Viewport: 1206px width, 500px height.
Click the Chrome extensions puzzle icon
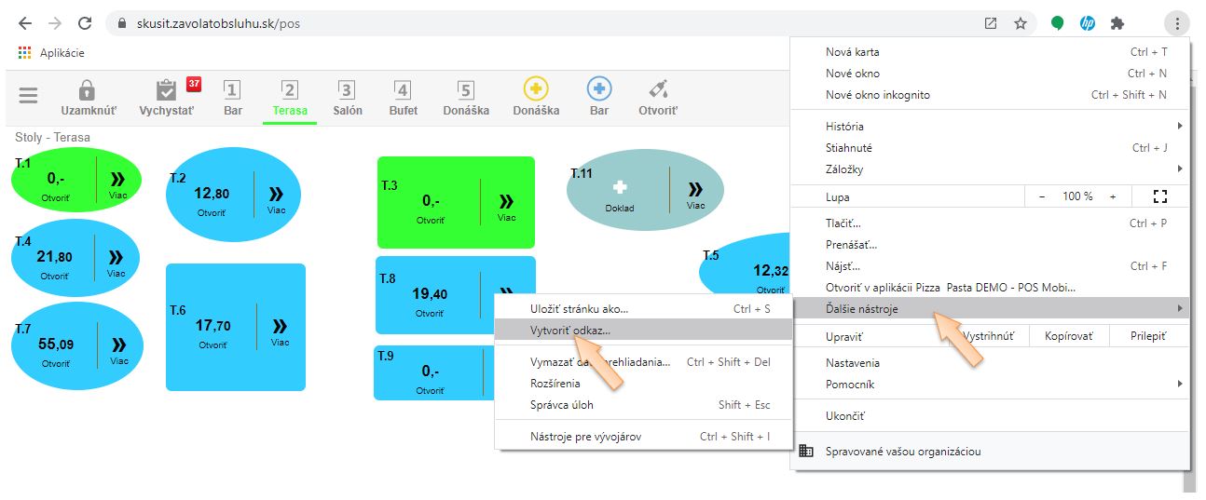click(1117, 23)
